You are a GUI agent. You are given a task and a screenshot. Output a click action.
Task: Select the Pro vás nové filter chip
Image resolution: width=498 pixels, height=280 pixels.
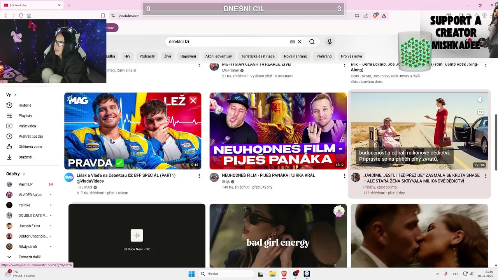(x=351, y=56)
